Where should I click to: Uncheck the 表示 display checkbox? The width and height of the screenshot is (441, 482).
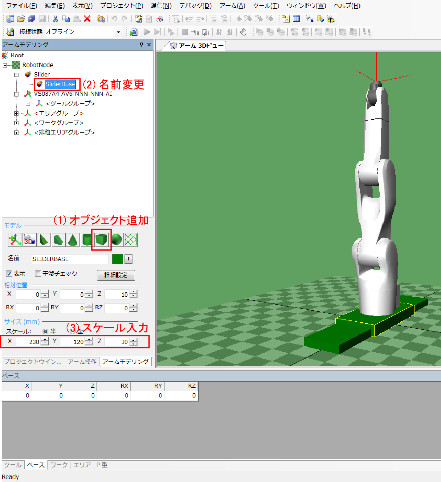click(x=9, y=274)
